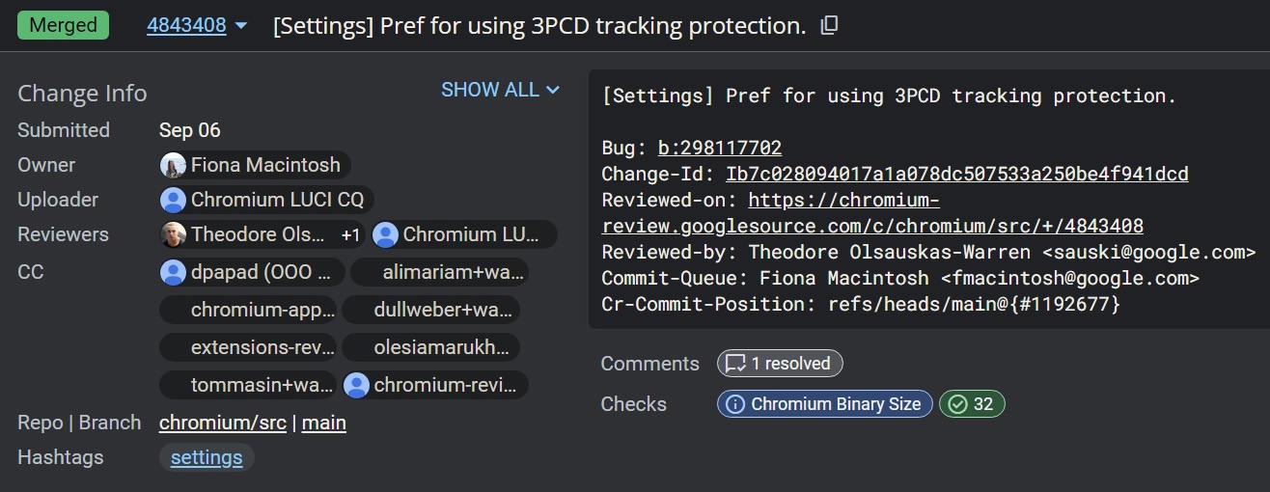This screenshot has height=492, width=1270.
Task: Click the settings hashtag chip
Action: coord(207,457)
